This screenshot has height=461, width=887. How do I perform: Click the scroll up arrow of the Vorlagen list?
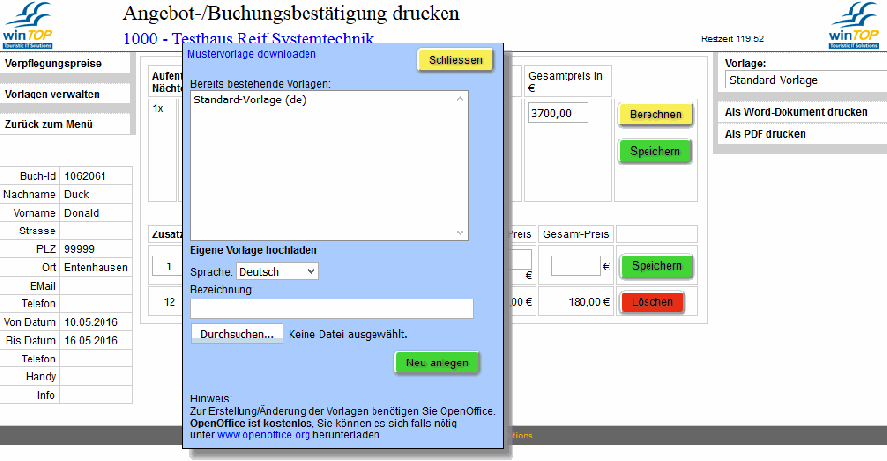[x=460, y=99]
